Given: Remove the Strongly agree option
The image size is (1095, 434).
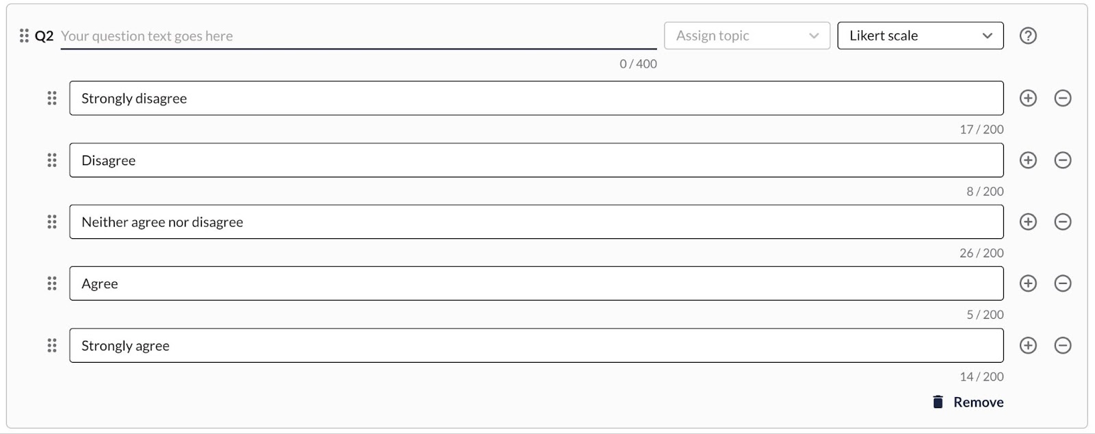Looking at the screenshot, I should [x=1063, y=346].
